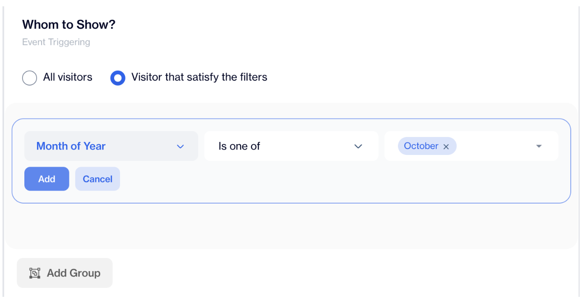Click the chevron in Month of Year field
Image resolution: width=582 pixels, height=300 pixels.
180,146
